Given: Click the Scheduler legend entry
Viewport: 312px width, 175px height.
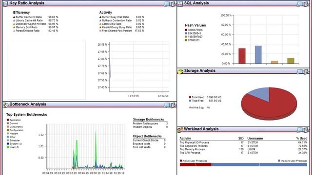Looking at the screenshot, I should point(13,140).
